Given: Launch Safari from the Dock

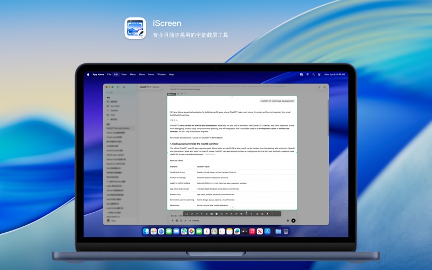Looking at the screenshot, I should [x=161, y=232].
